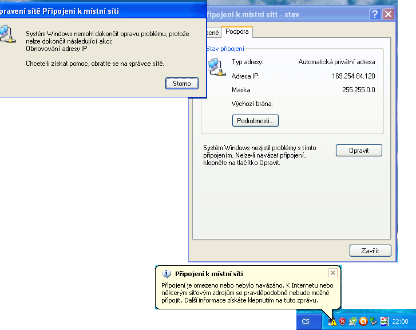Click the green checkmark tray icon

click(354, 321)
